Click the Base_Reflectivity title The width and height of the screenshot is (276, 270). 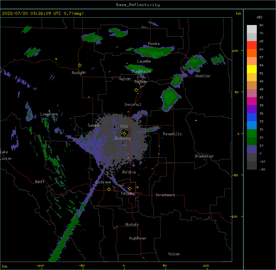[x=138, y=5]
